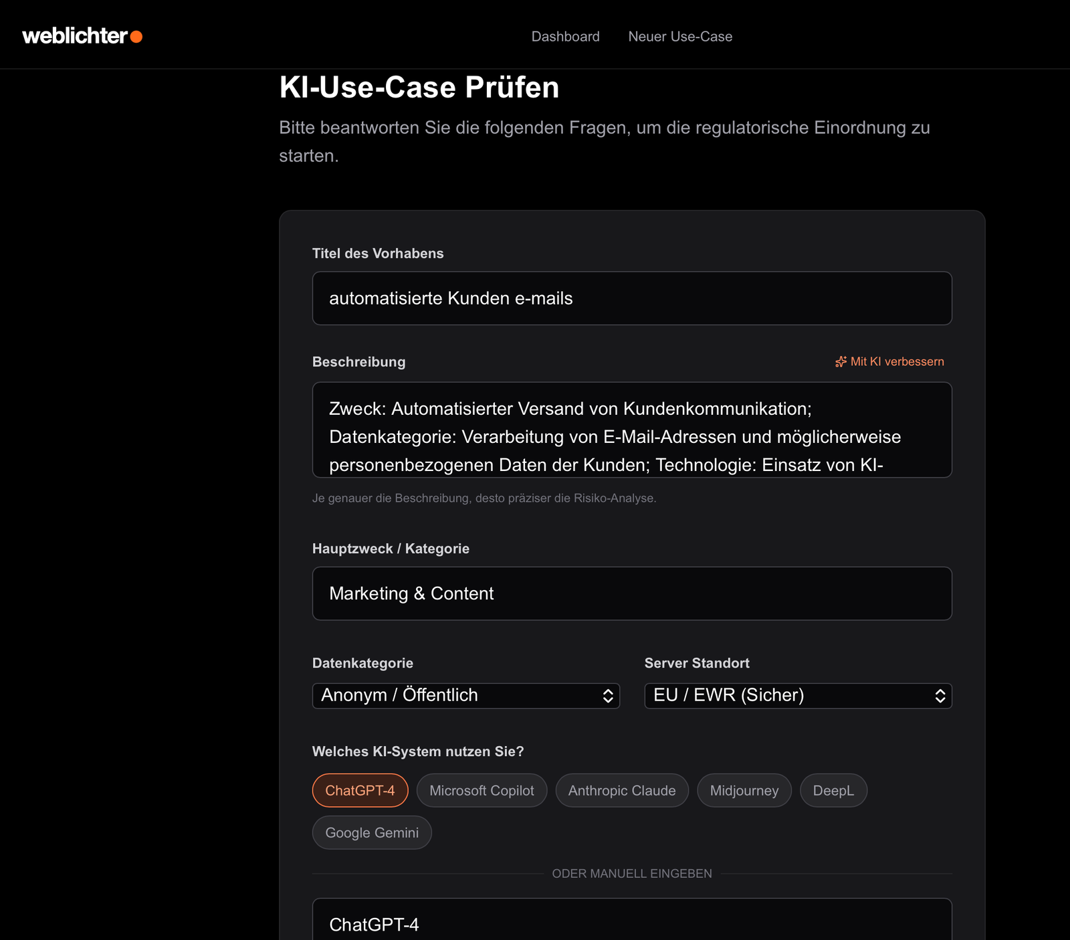
Task: Open Neuer Use-Case in the navigation
Action: point(680,37)
